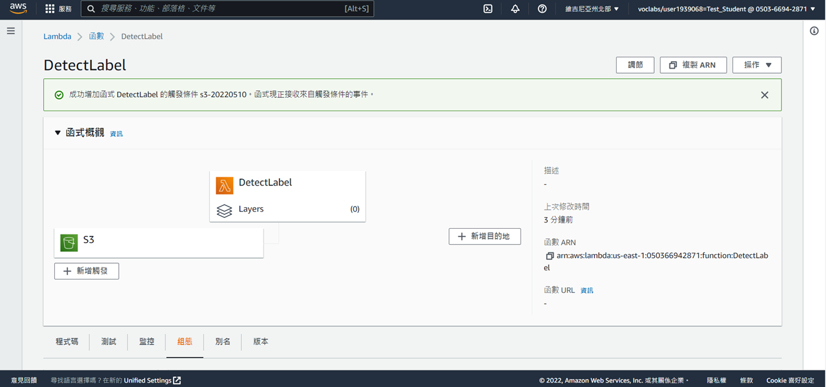Click the 3 分鐘前 modified time
The image size is (826, 387).
[558, 220]
